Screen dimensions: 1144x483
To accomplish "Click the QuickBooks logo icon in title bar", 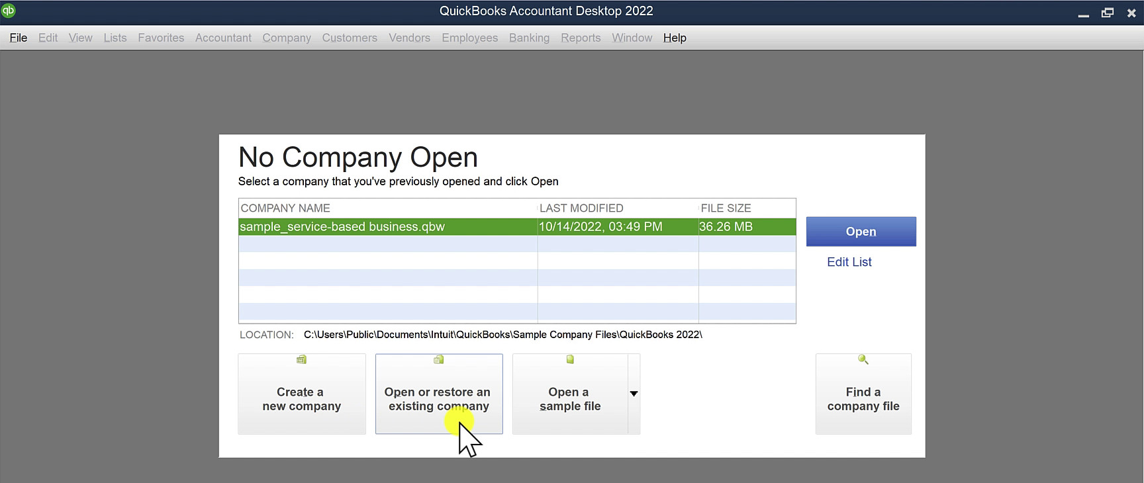I will click(8, 10).
